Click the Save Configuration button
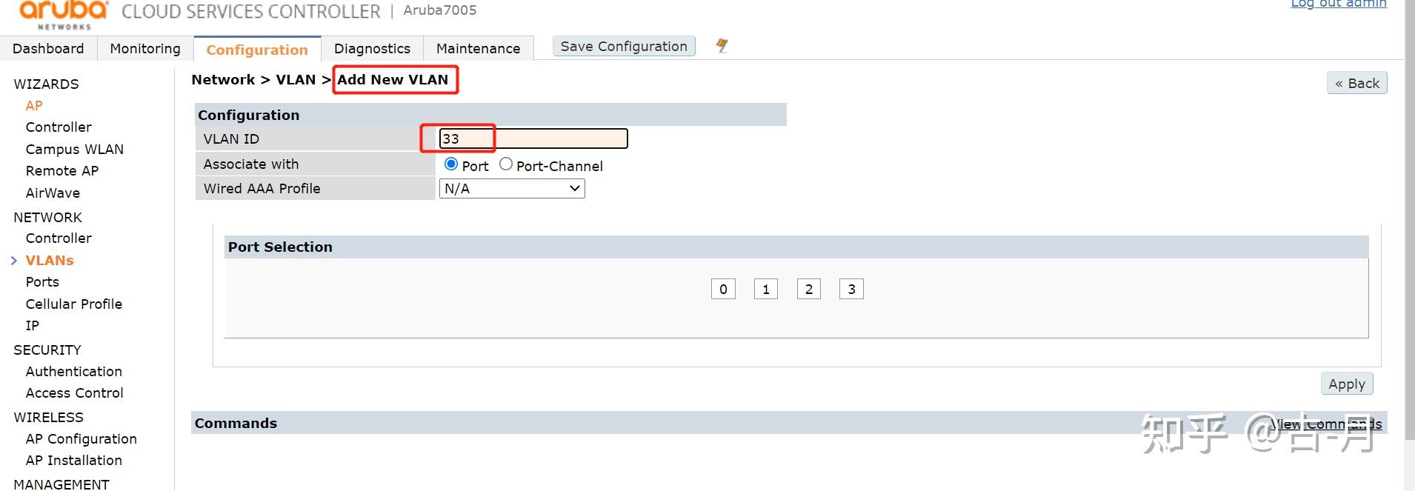 pos(624,46)
